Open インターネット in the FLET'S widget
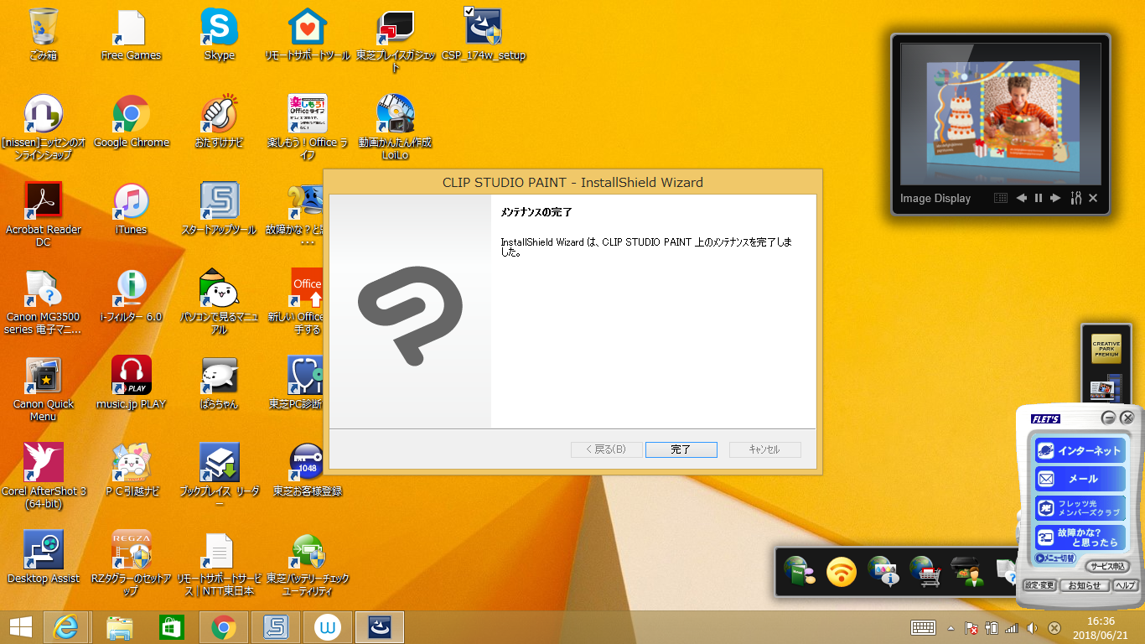The width and height of the screenshot is (1145, 644). [1080, 450]
